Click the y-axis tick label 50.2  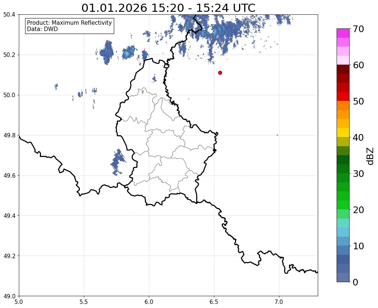(9, 55)
